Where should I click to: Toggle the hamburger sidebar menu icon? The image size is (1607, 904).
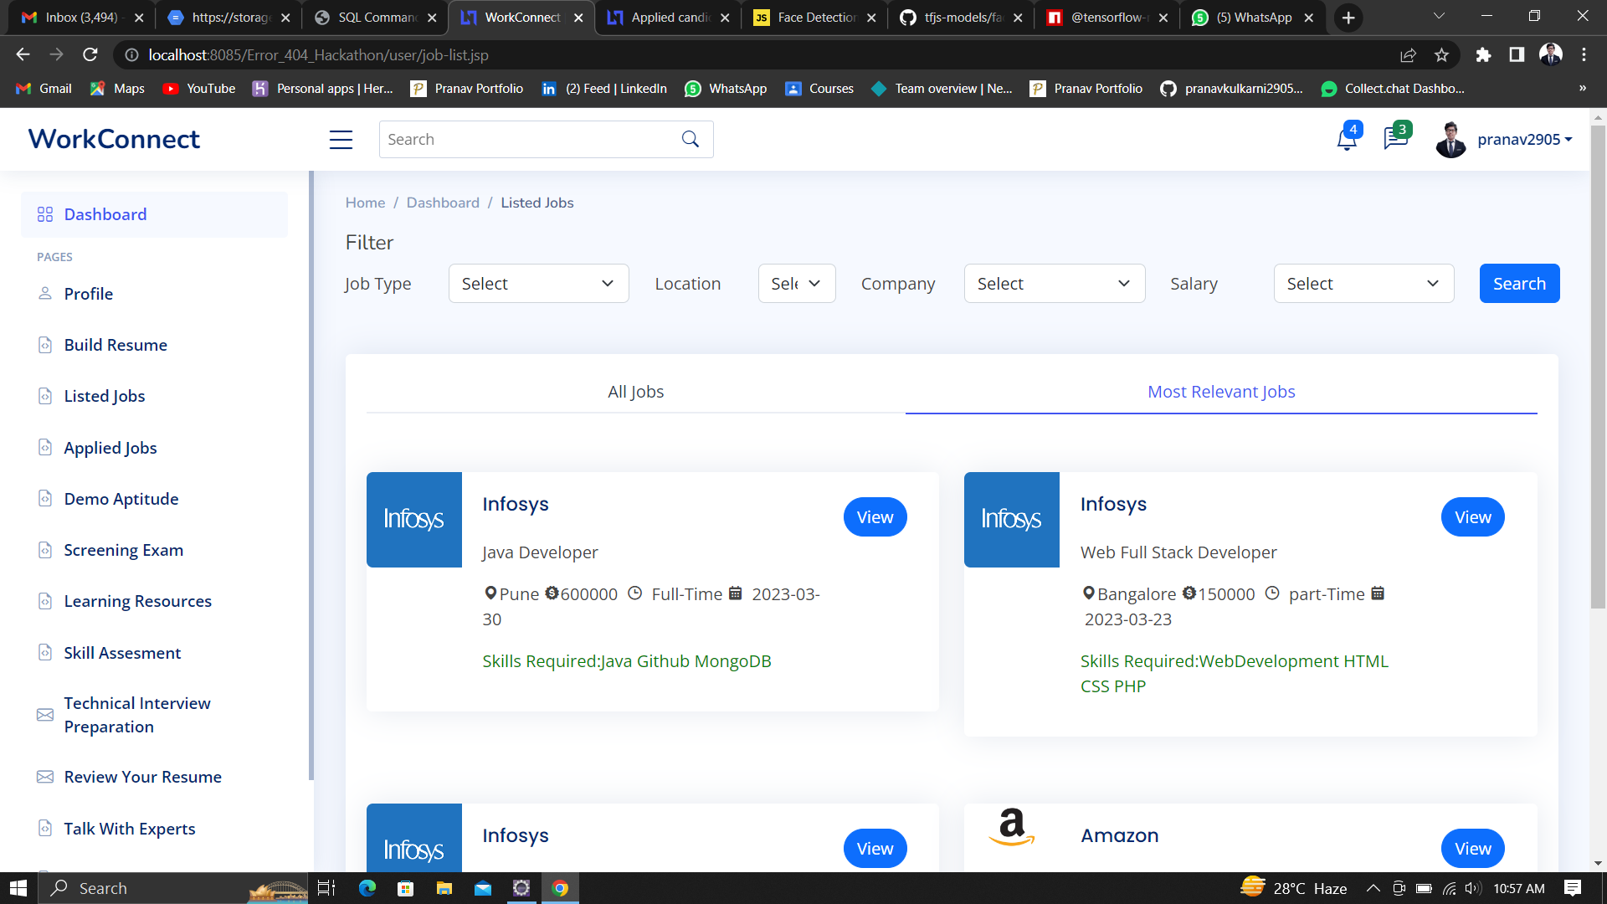tap(341, 140)
